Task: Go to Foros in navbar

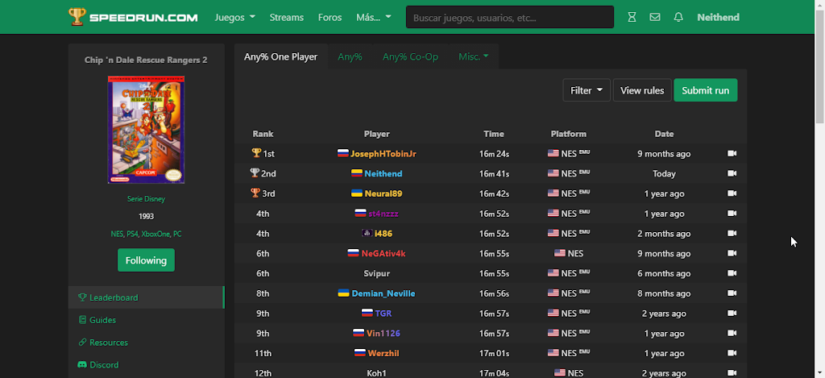Action: tap(330, 18)
